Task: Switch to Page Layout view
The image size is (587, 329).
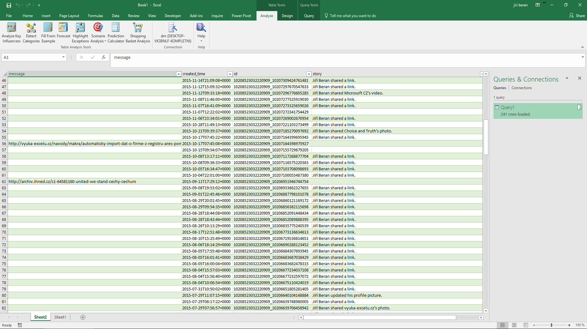Action: pyautogui.click(x=514, y=325)
